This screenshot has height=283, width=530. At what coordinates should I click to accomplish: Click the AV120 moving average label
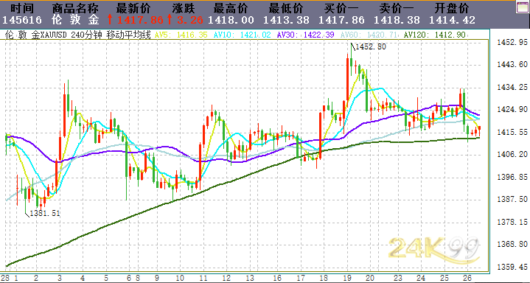tap(435, 35)
